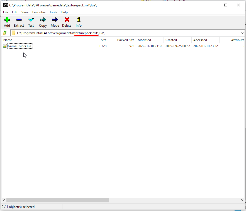Sort by the Modified column header

[150, 40]
